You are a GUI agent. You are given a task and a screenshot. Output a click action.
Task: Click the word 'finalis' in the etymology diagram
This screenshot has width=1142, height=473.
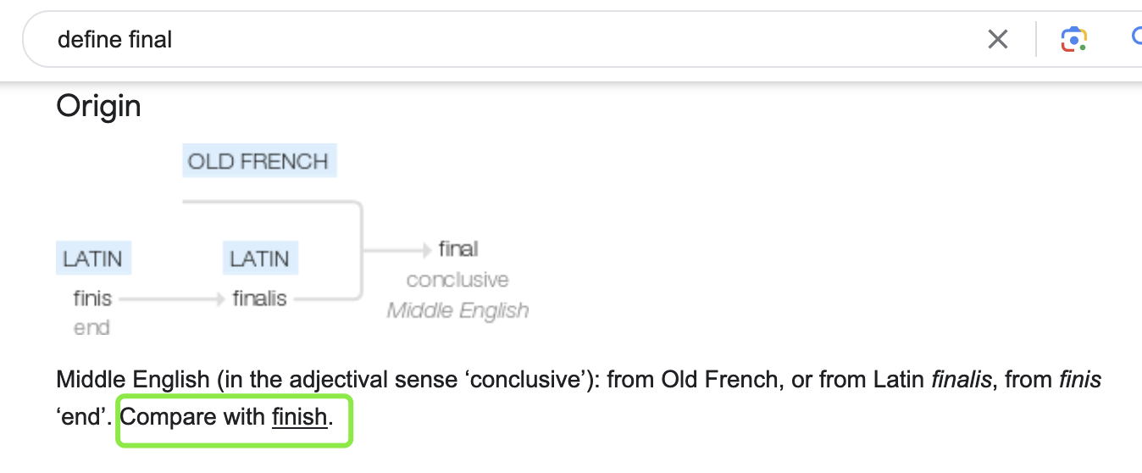[260, 298]
